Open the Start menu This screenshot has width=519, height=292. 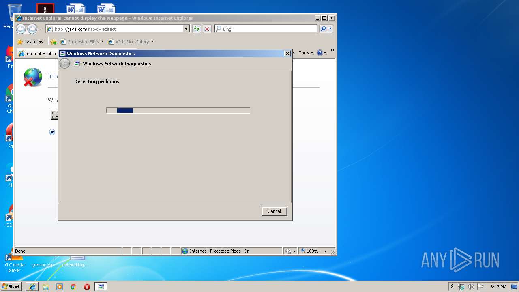pos(11,287)
